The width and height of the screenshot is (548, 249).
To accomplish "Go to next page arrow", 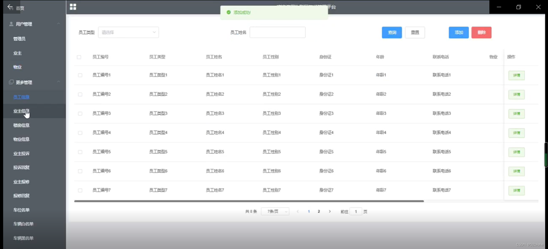I will (x=330, y=211).
